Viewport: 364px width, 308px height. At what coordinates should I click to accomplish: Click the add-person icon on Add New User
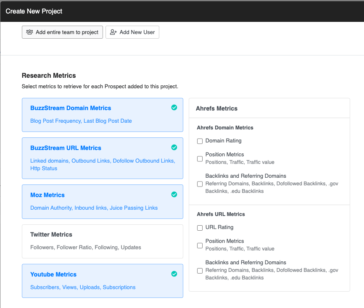pos(112,32)
